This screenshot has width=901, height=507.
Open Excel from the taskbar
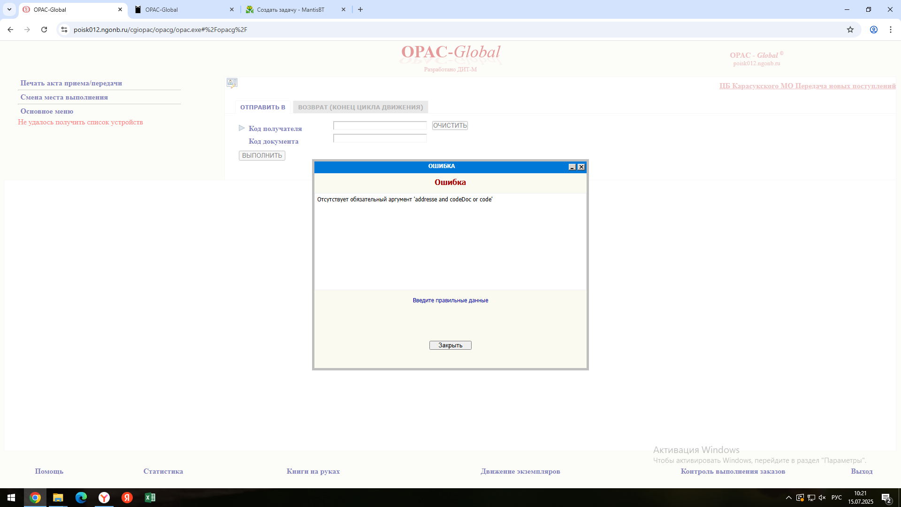click(x=150, y=498)
